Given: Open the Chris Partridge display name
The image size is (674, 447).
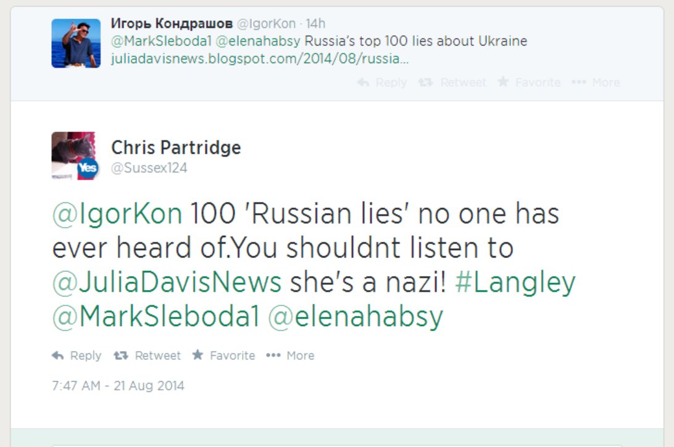Looking at the screenshot, I should pyautogui.click(x=176, y=148).
